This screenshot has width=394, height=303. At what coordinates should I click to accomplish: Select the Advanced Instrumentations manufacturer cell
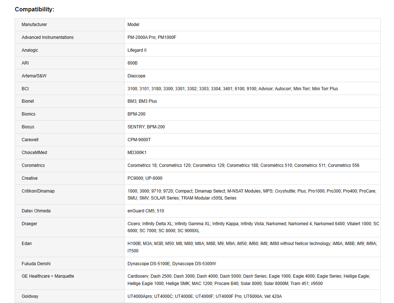(47, 37)
